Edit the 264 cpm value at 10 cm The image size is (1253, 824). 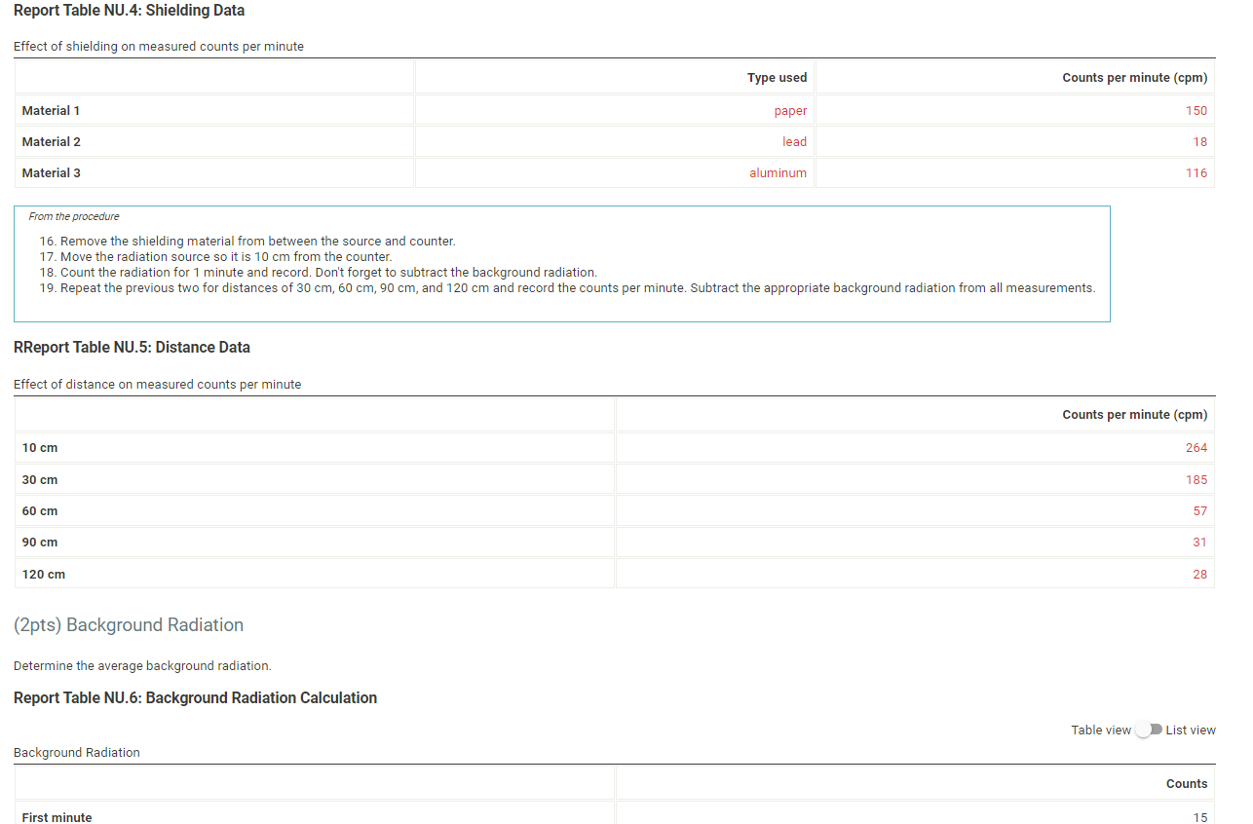(x=1196, y=447)
